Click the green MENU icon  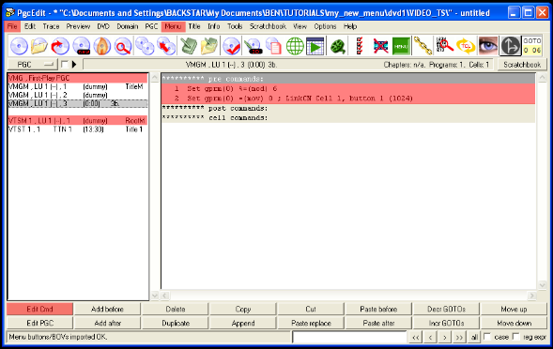click(x=401, y=46)
